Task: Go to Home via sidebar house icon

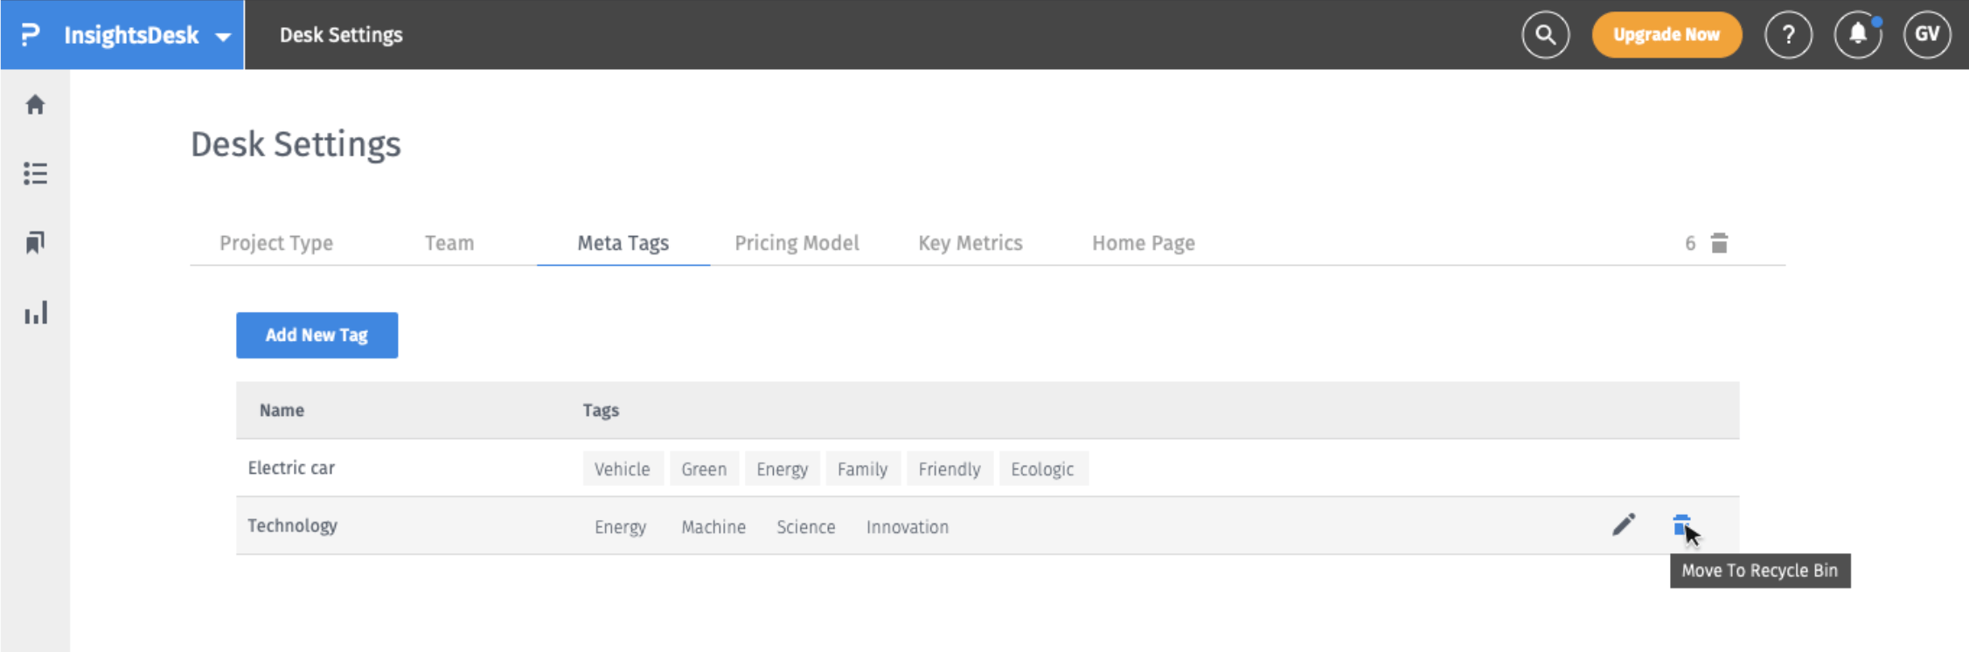Action: (x=35, y=105)
